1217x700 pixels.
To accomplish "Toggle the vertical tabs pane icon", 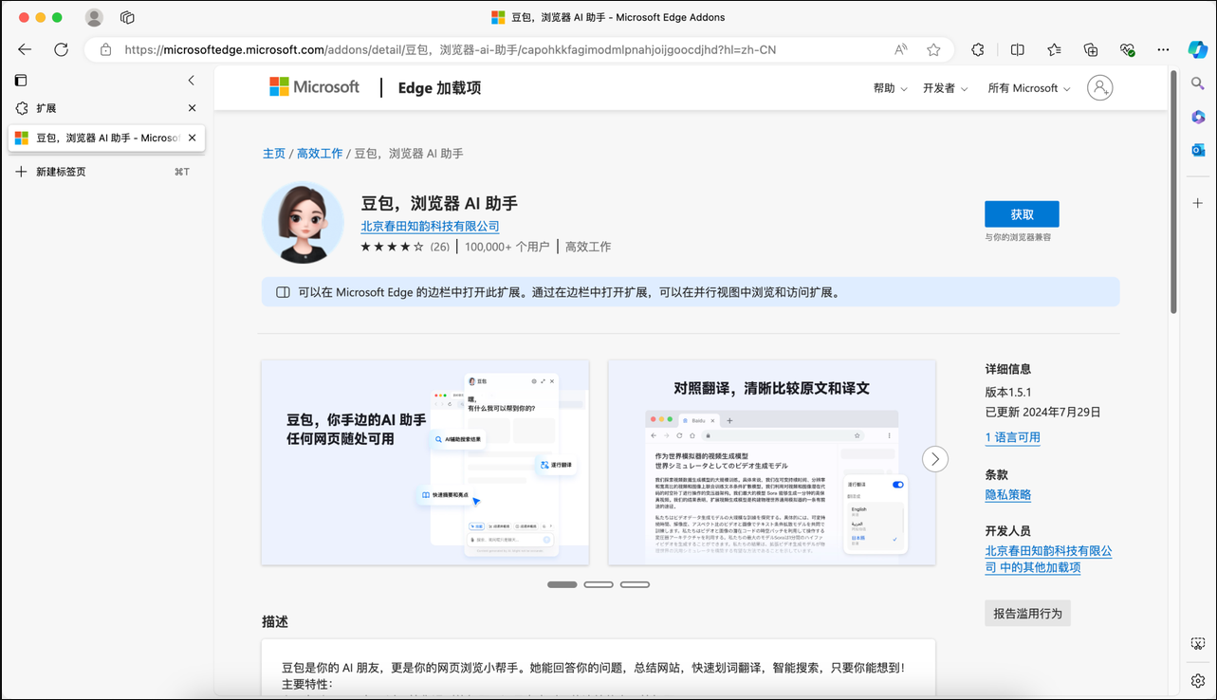I will pos(21,81).
